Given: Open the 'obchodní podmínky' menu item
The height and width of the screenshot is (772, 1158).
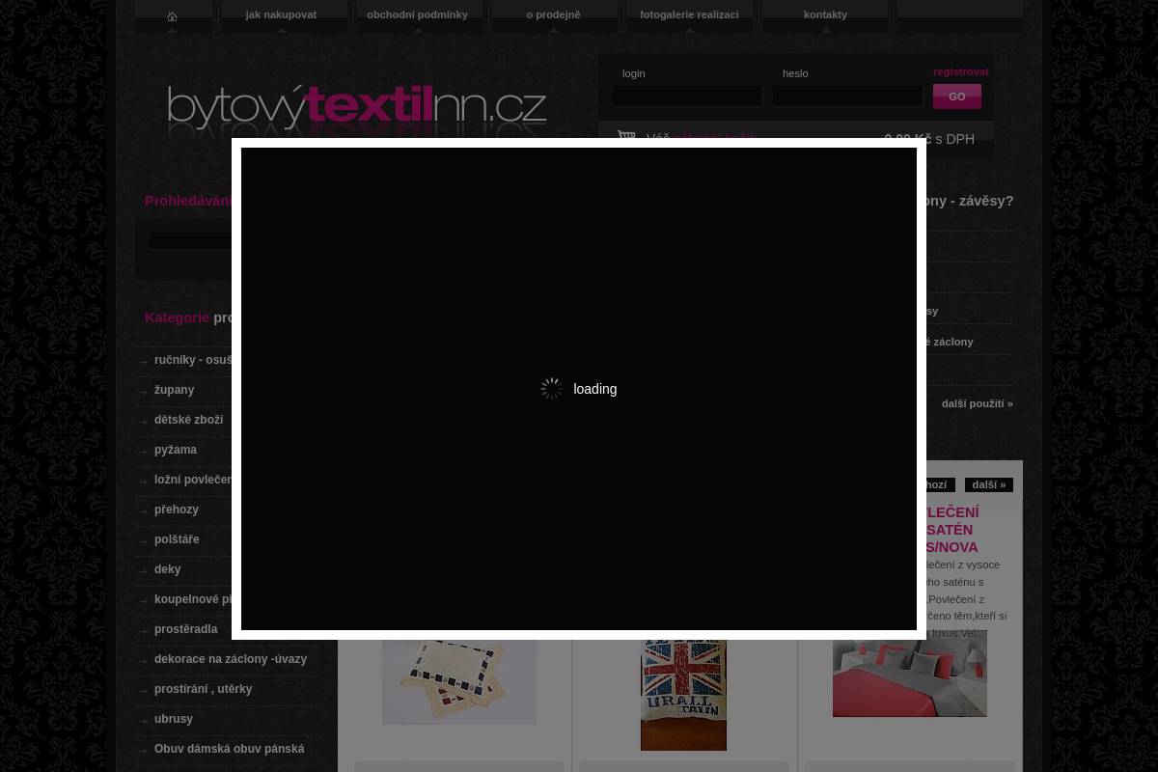Looking at the screenshot, I should pyautogui.click(x=417, y=14).
